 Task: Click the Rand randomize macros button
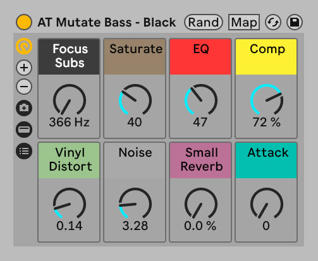[x=204, y=22]
